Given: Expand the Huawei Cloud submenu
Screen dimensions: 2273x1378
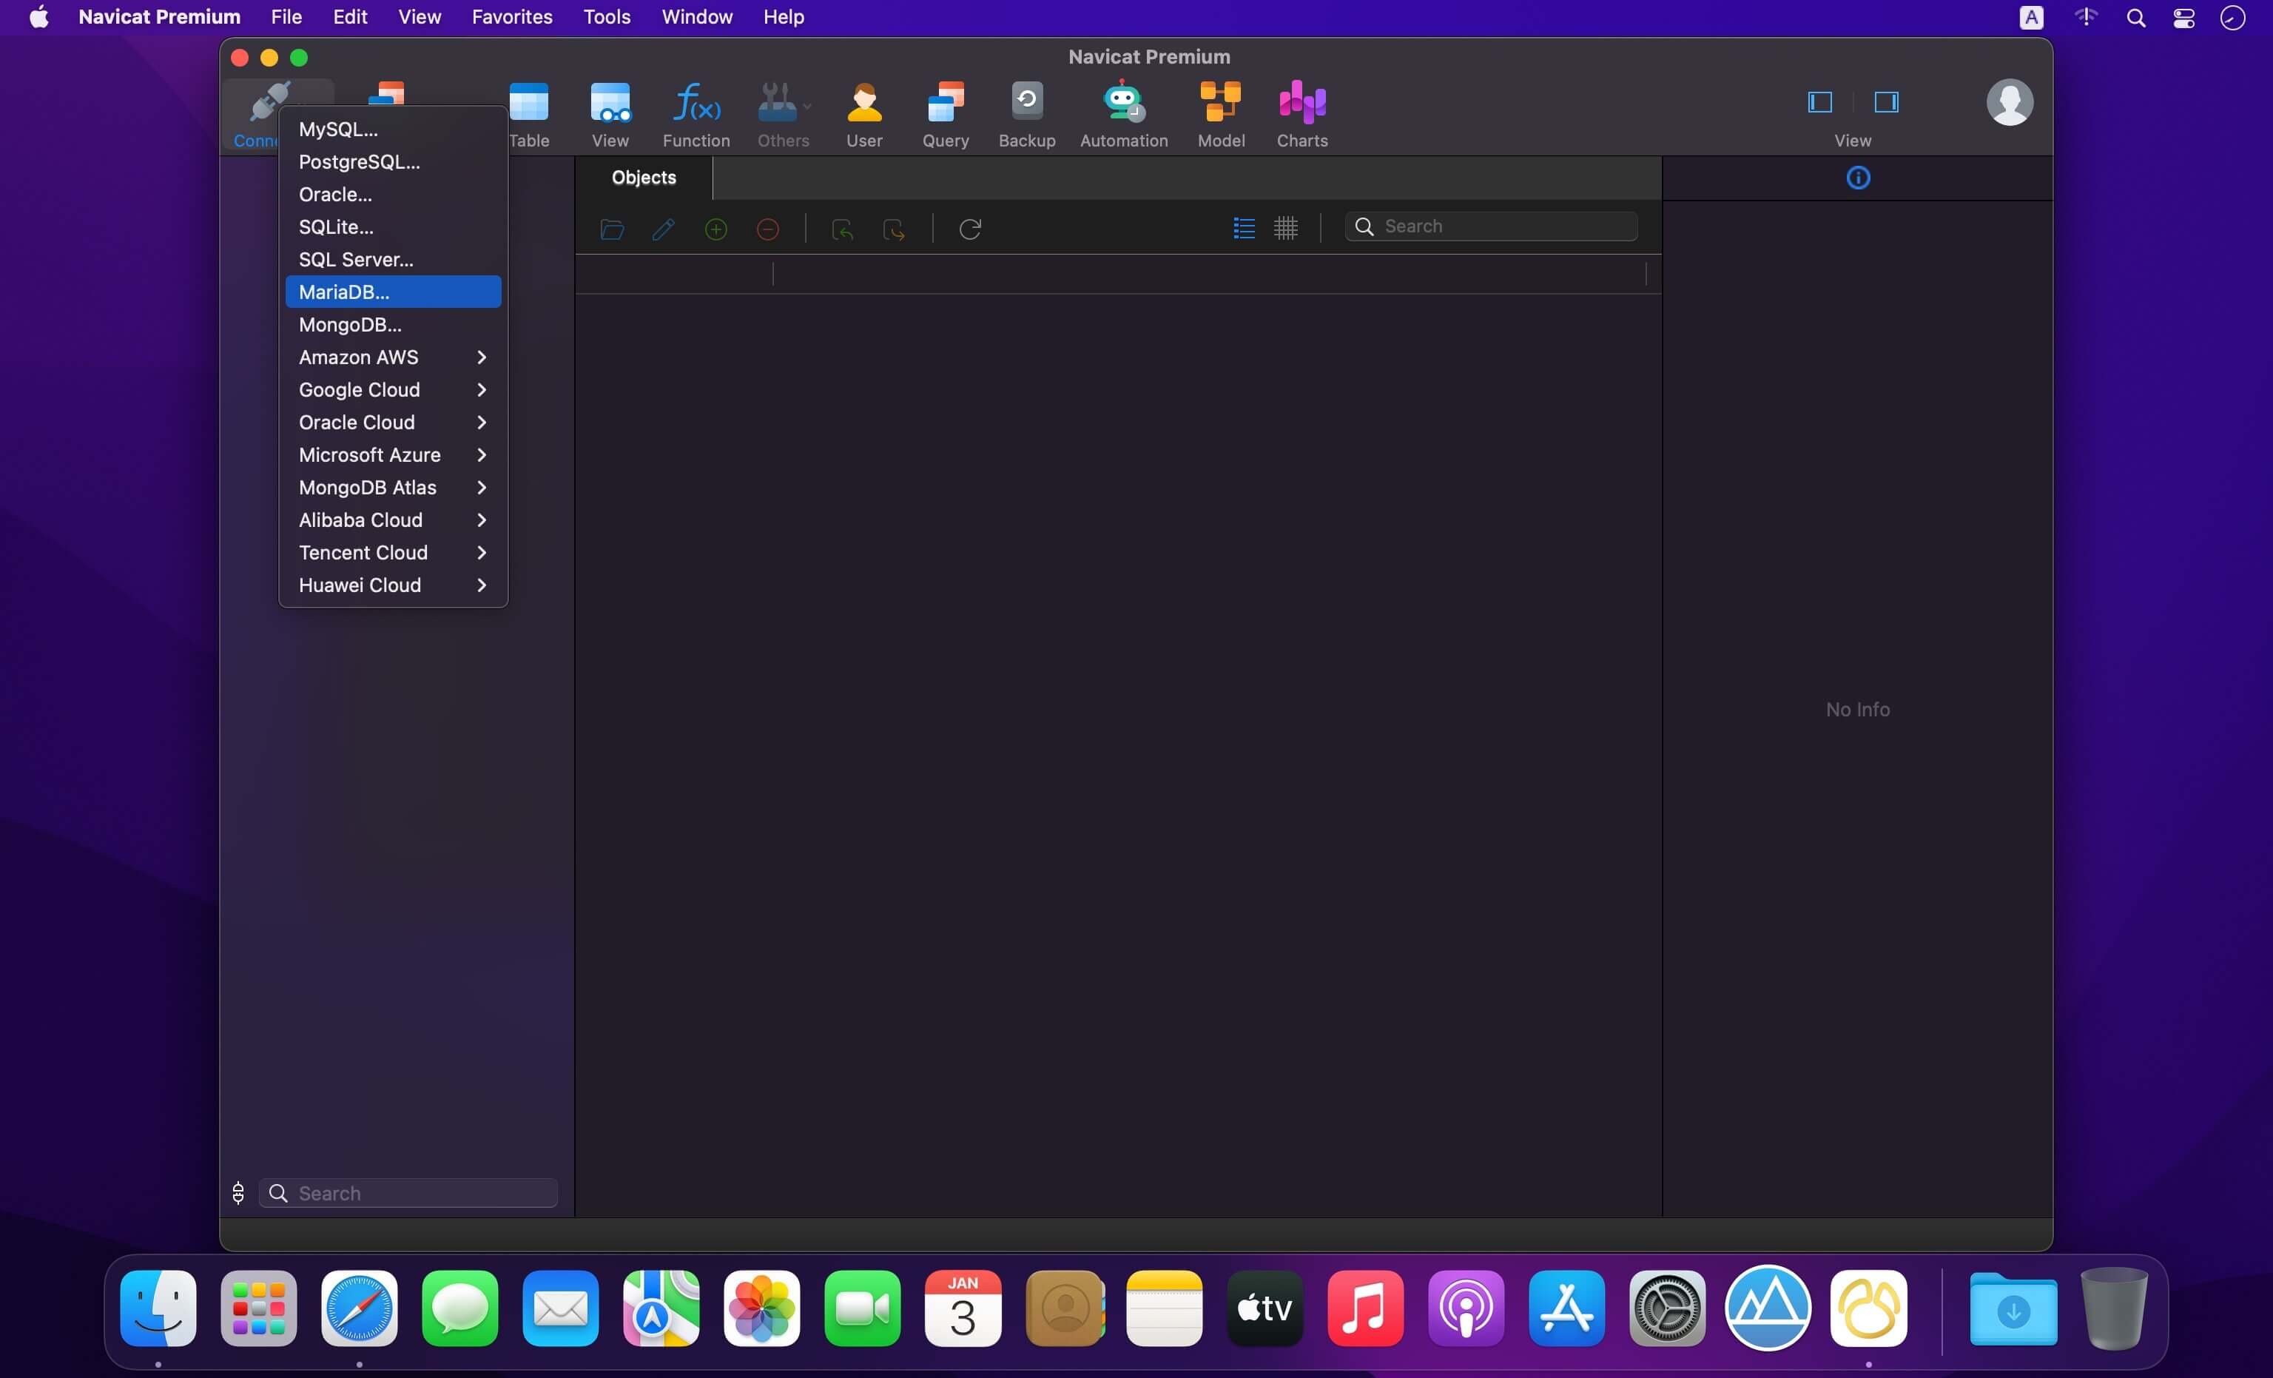Looking at the screenshot, I should pyautogui.click(x=393, y=585).
